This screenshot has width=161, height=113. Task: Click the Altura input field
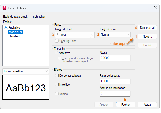click(115, 58)
